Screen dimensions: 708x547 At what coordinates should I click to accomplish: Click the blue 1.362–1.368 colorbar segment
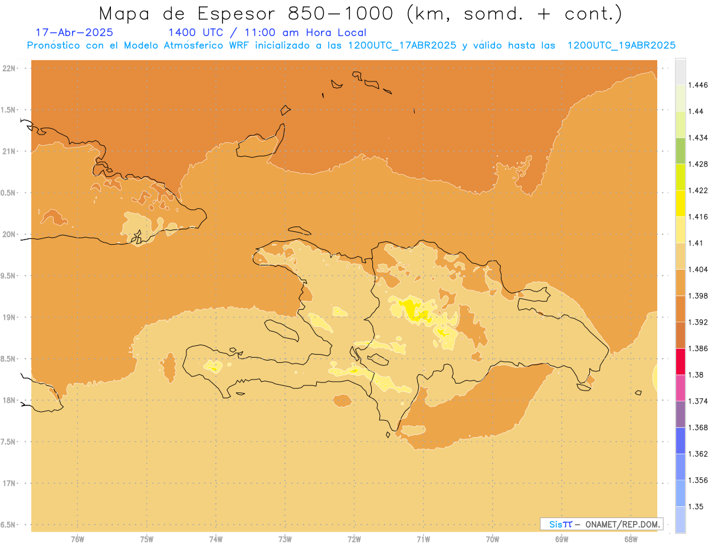click(x=680, y=441)
